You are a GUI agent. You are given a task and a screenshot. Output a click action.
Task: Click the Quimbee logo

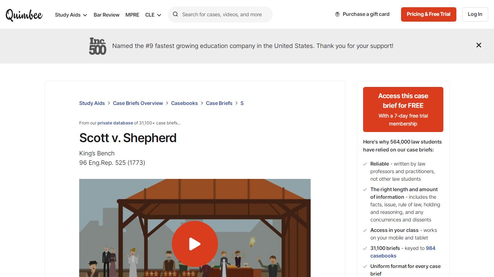(x=24, y=15)
